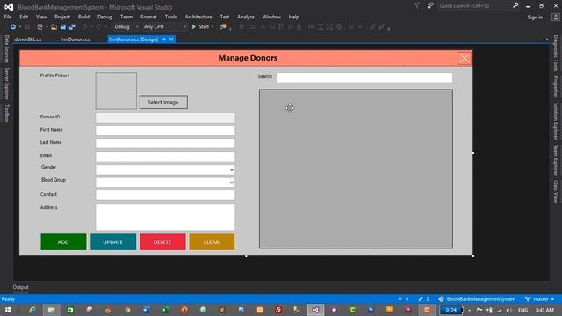Click the Profile Picture box
The width and height of the screenshot is (562, 316).
tap(116, 90)
